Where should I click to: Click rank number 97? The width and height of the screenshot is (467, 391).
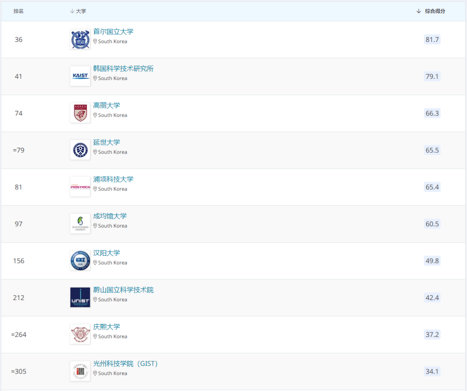tap(19, 224)
